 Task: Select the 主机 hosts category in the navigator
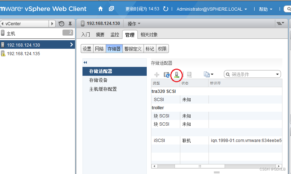tap(37, 33)
